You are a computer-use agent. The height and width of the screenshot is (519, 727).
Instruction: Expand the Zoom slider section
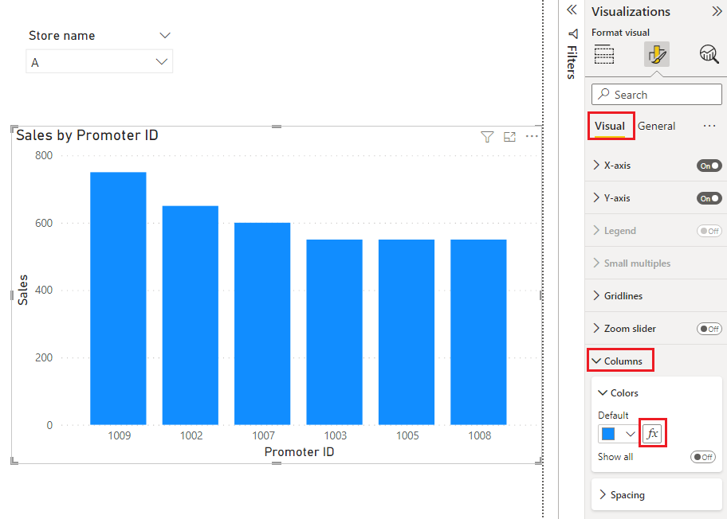[x=597, y=328]
